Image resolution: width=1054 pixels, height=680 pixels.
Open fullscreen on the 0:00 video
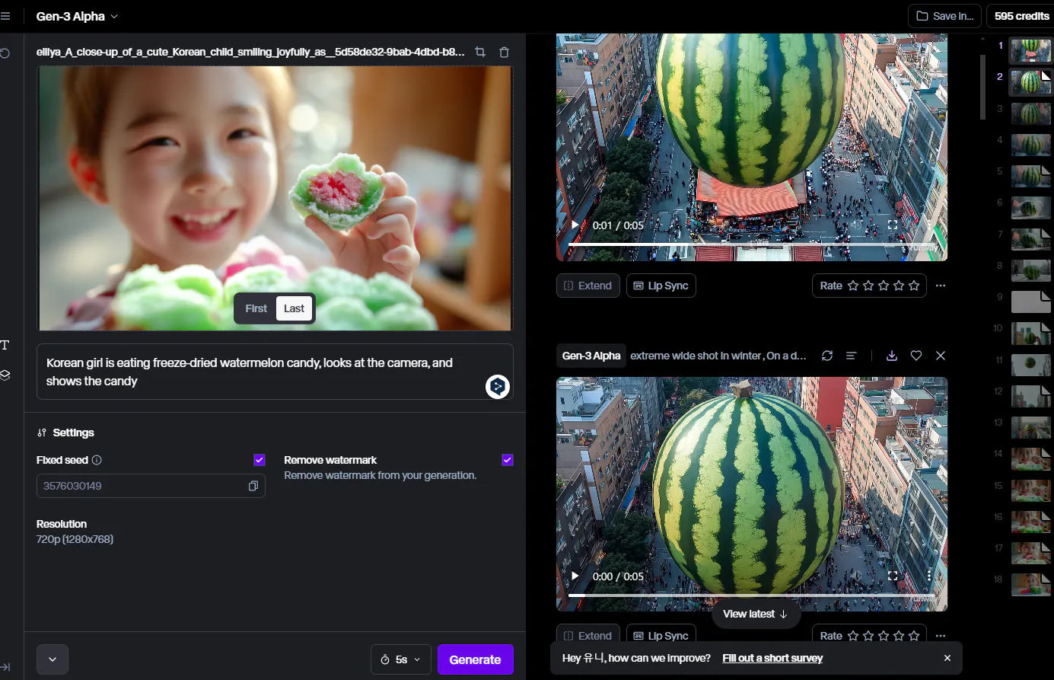coord(893,576)
